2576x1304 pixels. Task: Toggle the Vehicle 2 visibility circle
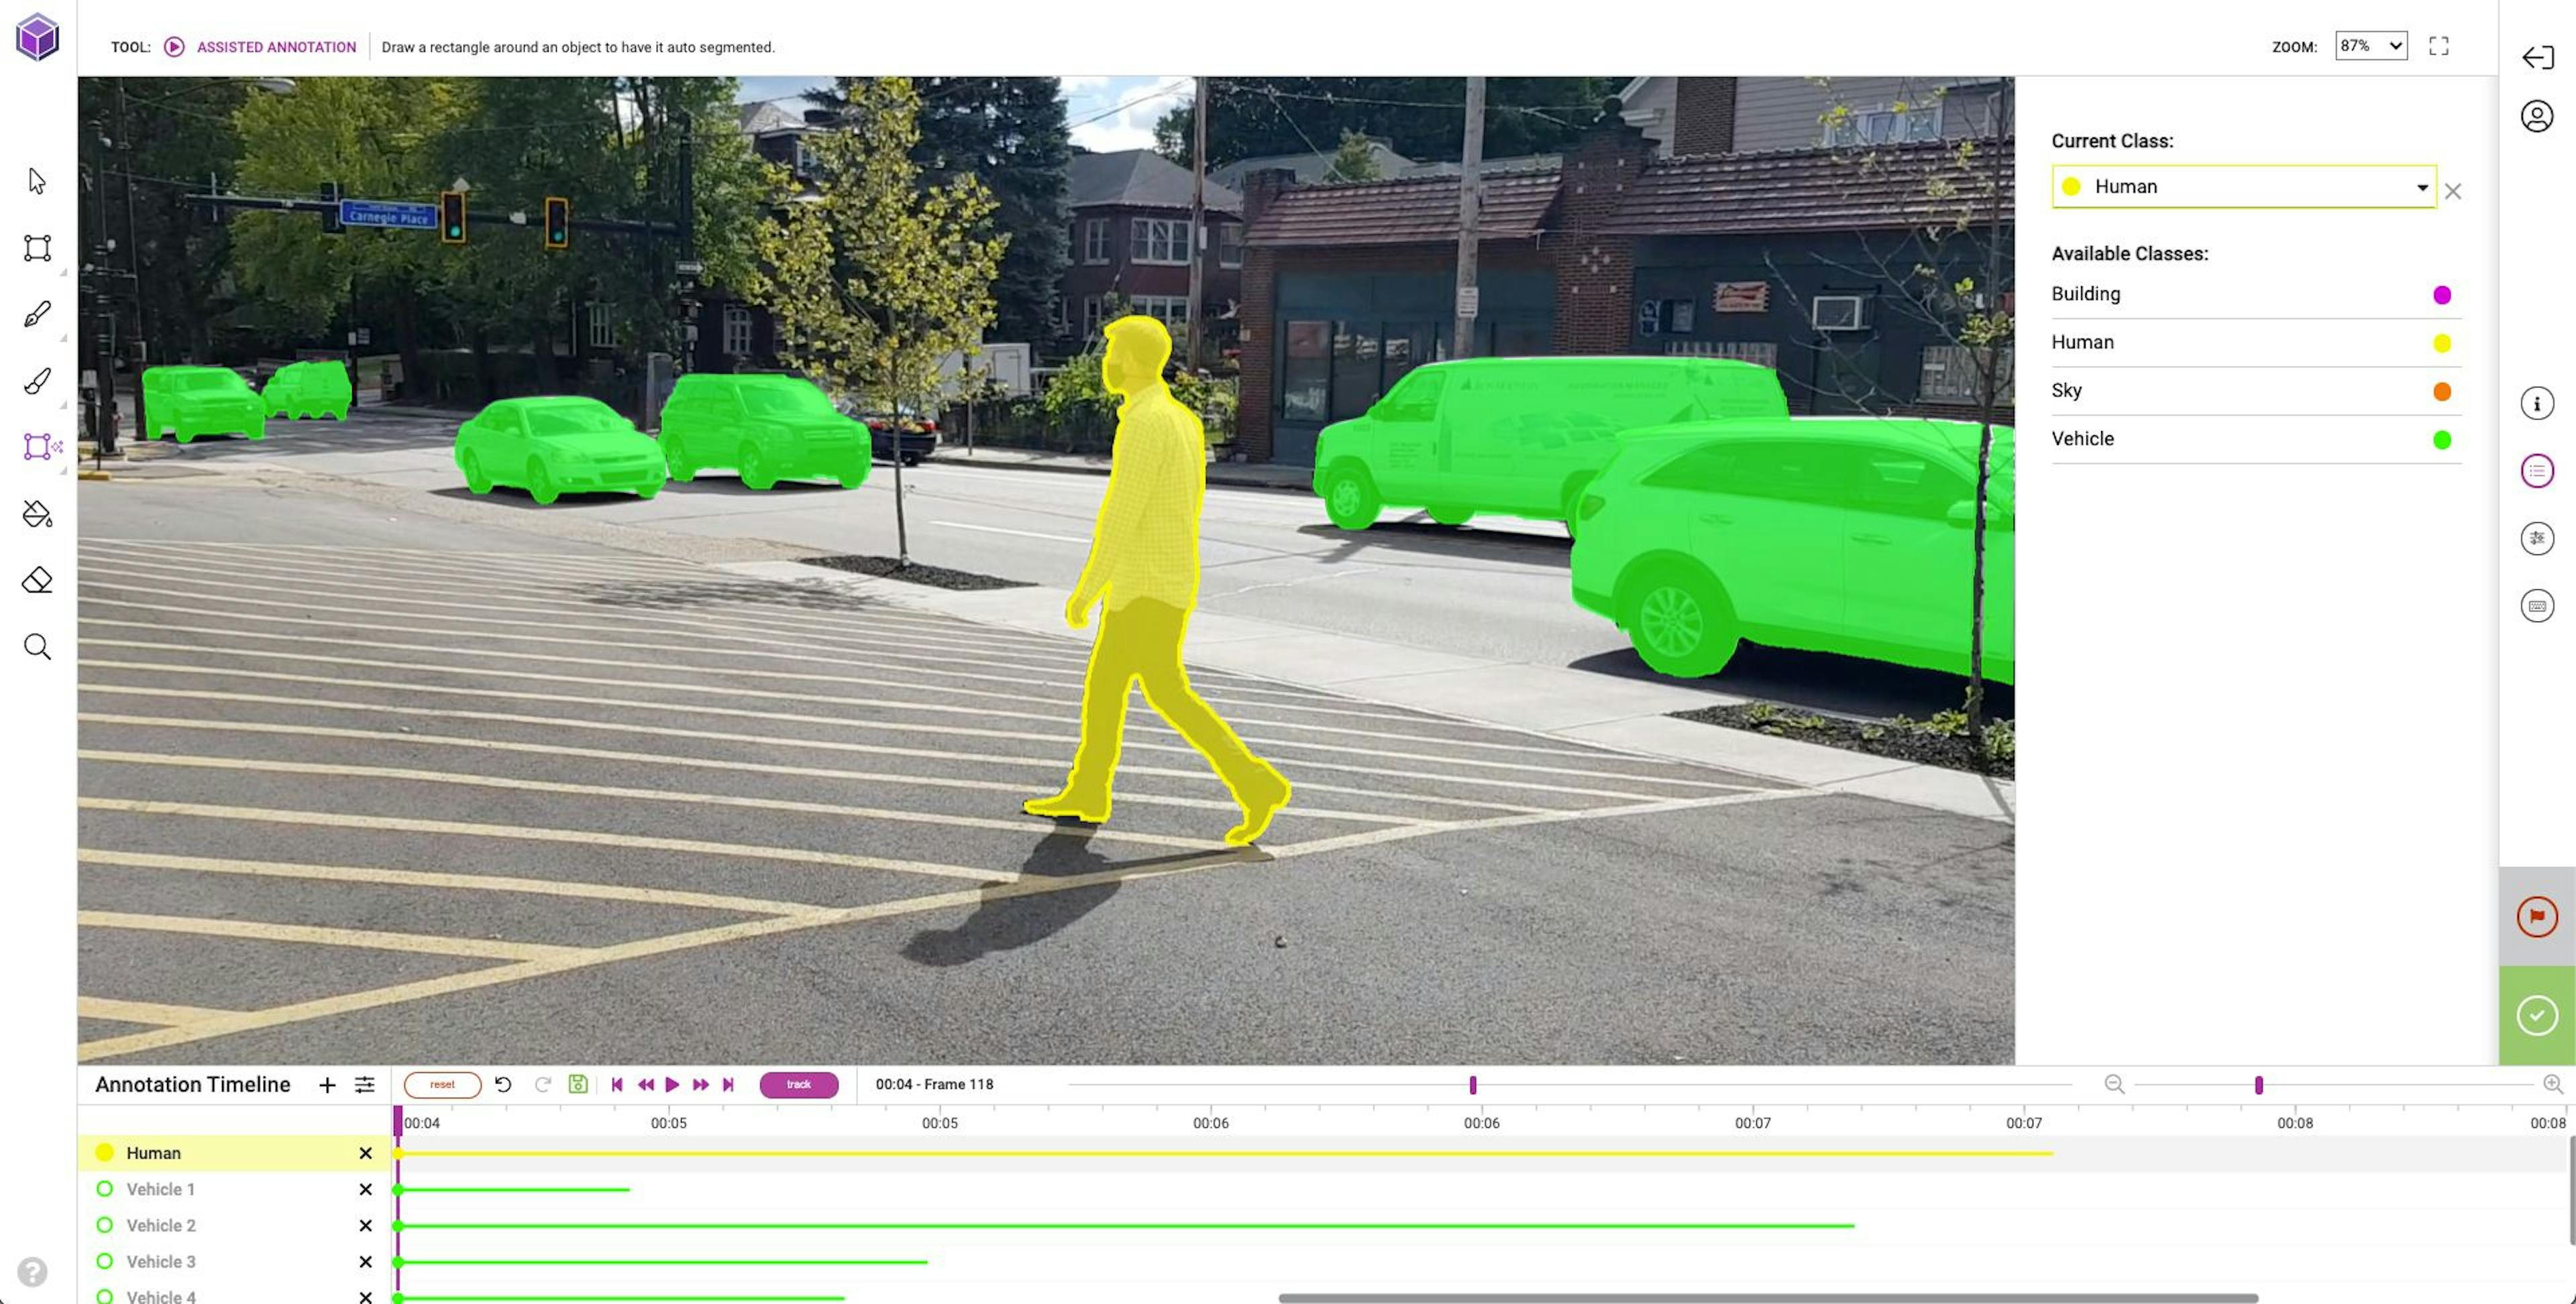[x=104, y=1225]
